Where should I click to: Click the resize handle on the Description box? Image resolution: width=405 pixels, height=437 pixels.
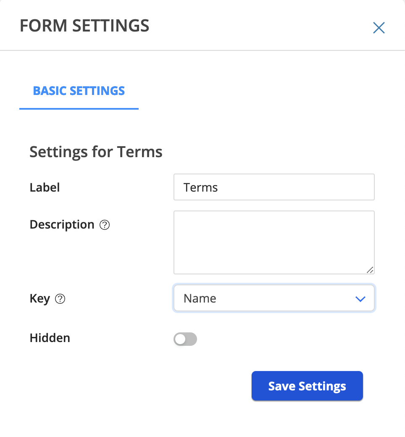pos(370,271)
